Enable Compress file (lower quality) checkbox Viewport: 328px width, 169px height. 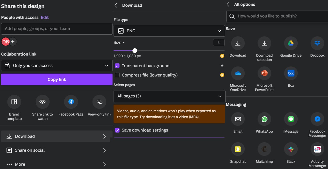pos(117,75)
